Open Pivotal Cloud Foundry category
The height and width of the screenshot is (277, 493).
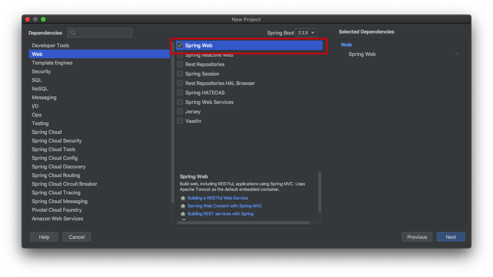pyautogui.click(x=100, y=210)
